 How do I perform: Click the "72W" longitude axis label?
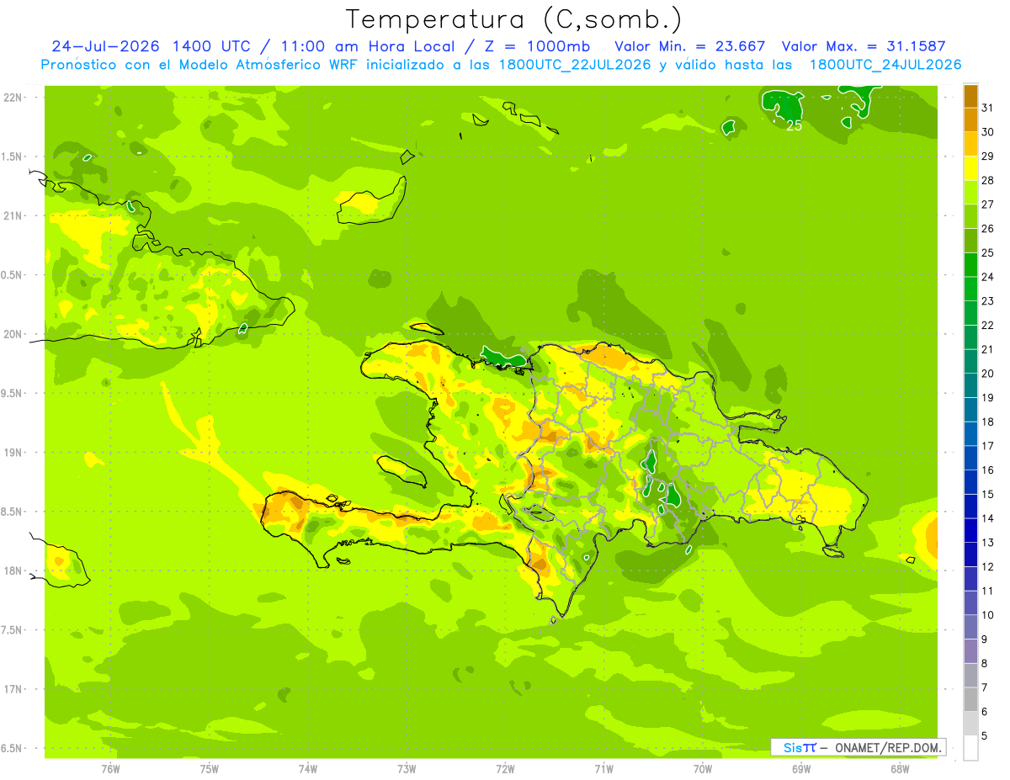click(x=505, y=769)
